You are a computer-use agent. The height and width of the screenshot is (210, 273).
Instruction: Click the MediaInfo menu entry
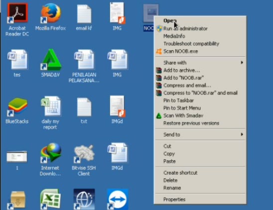point(200,36)
